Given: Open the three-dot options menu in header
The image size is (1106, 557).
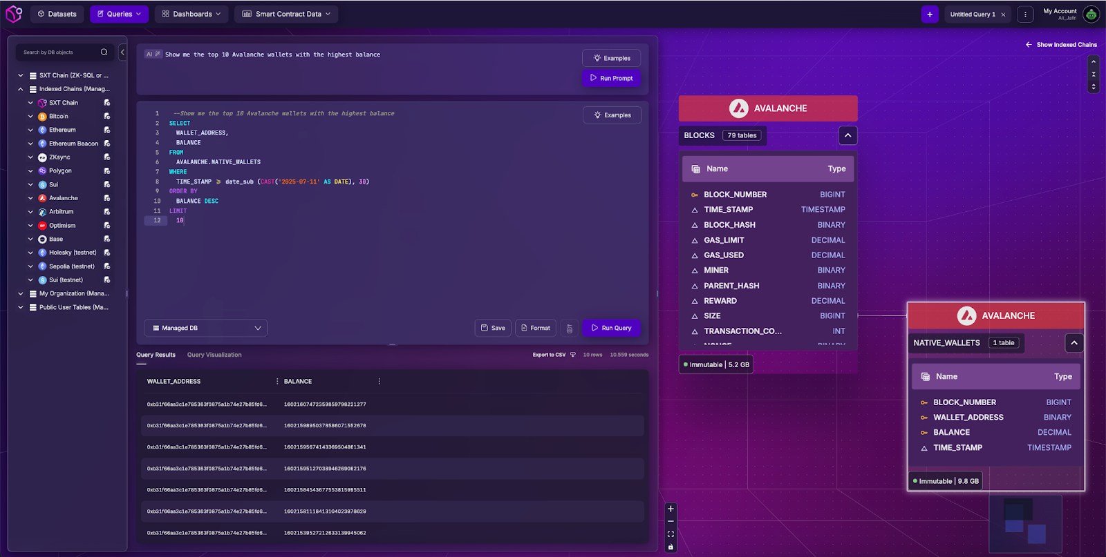Looking at the screenshot, I should tap(1026, 14).
